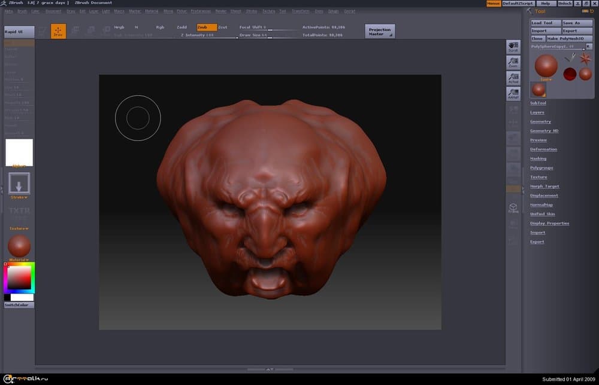Expand the SubTool section
Viewport: 599px width, 385px height.
pos(538,103)
